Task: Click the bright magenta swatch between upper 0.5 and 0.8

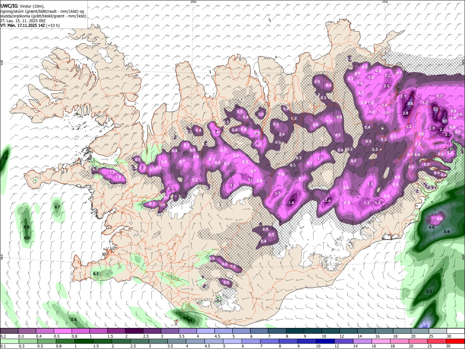Action: [62, 331]
